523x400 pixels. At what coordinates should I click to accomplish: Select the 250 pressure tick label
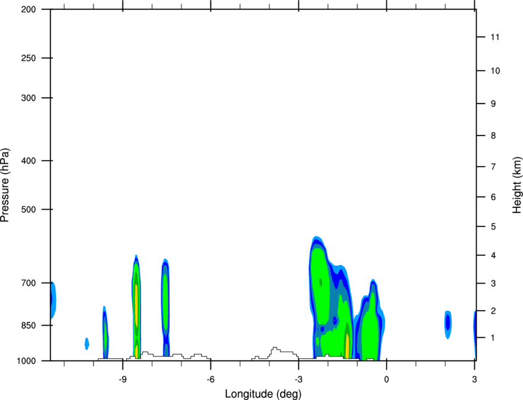(28, 58)
